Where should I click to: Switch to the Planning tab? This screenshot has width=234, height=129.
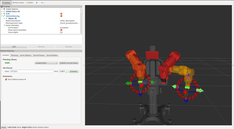click(14, 55)
